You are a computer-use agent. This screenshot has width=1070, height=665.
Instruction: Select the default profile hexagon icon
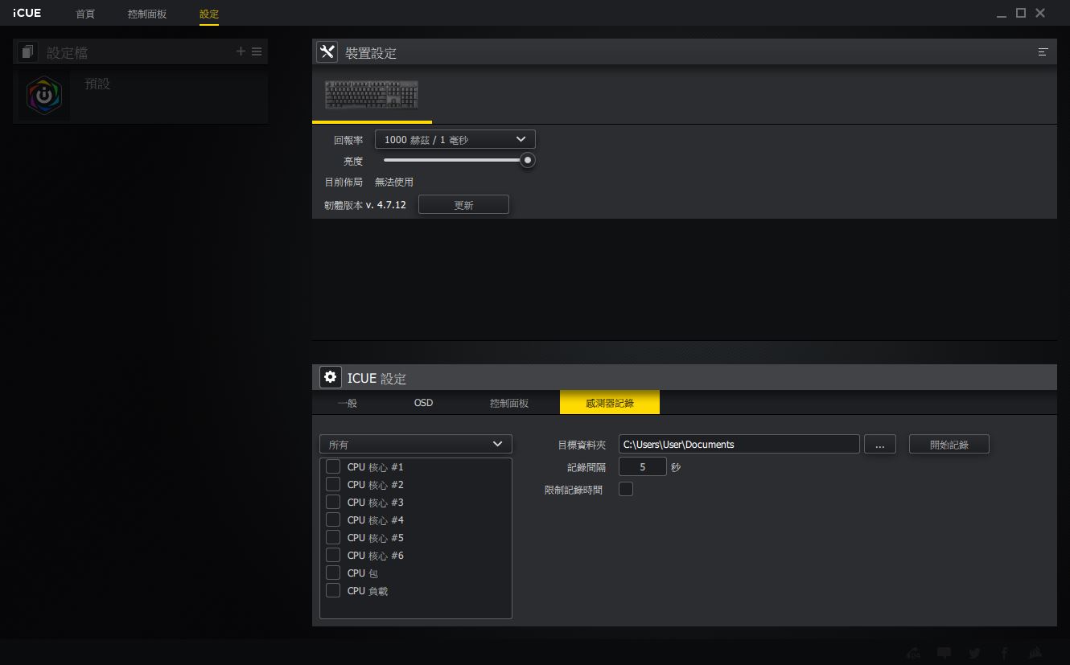(x=44, y=96)
